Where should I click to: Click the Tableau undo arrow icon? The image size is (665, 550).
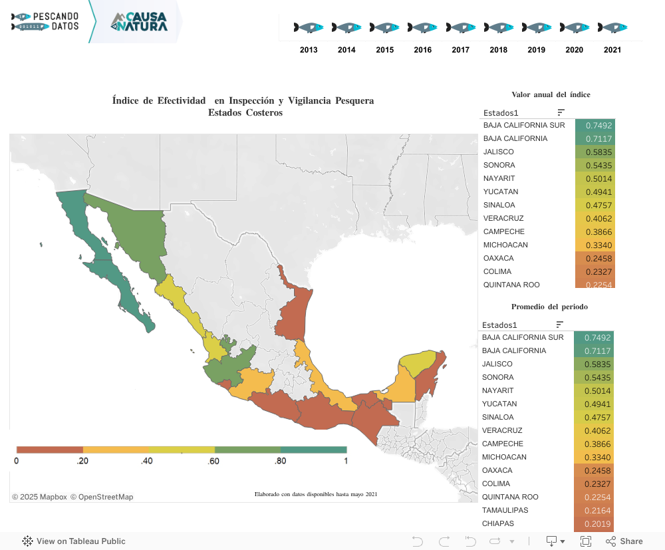418,541
